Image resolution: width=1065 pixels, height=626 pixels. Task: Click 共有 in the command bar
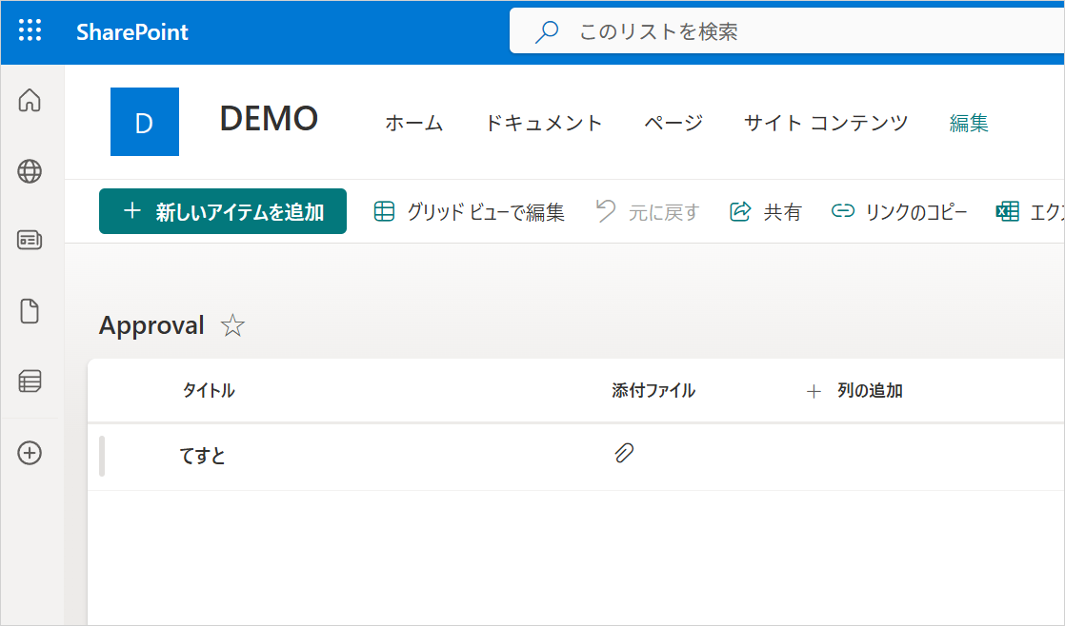(766, 212)
